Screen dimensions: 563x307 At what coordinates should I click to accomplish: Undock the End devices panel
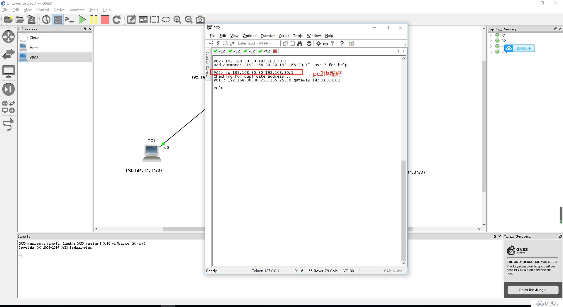[x=85, y=29]
